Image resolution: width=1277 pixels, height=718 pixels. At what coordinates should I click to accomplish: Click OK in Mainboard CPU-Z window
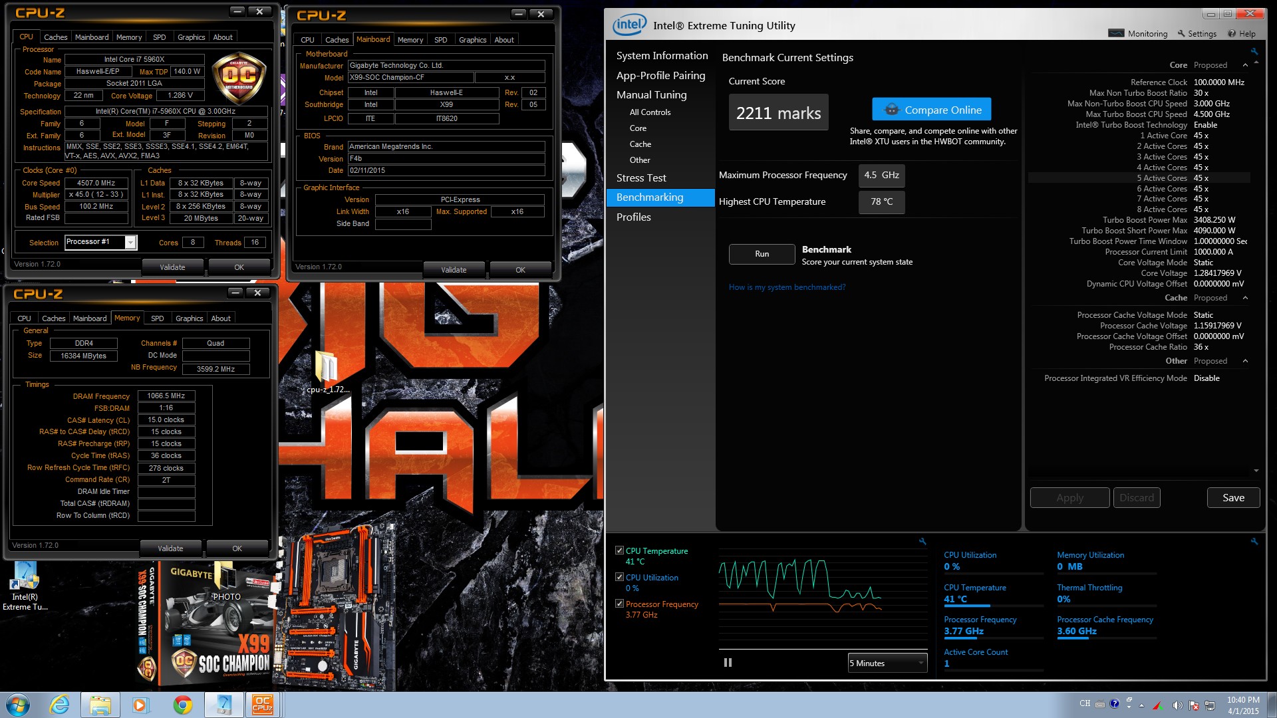520,270
